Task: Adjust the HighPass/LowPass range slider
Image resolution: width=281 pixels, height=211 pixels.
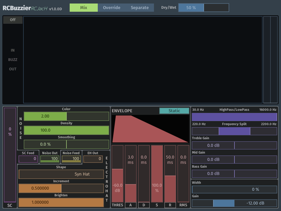Action: [234, 117]
